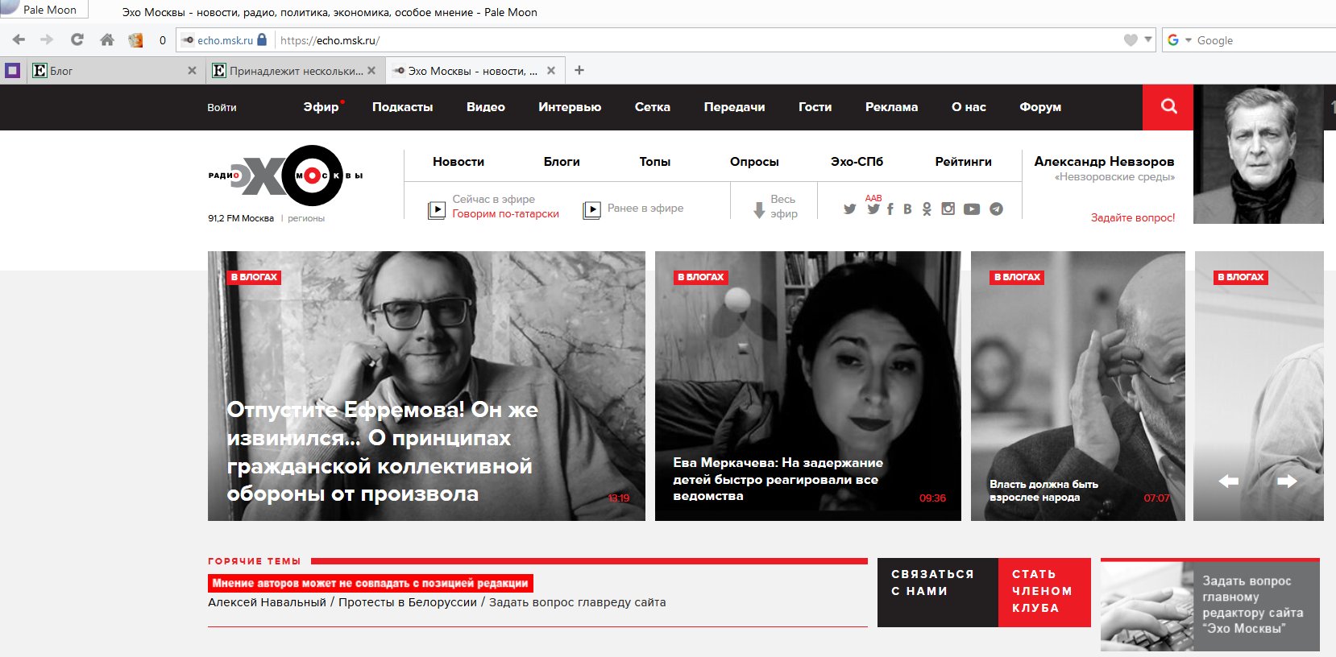Viewport: 1336px width, 657px height.
Task: Click the red search magnifier button
Action: [x=1168, y=107]
